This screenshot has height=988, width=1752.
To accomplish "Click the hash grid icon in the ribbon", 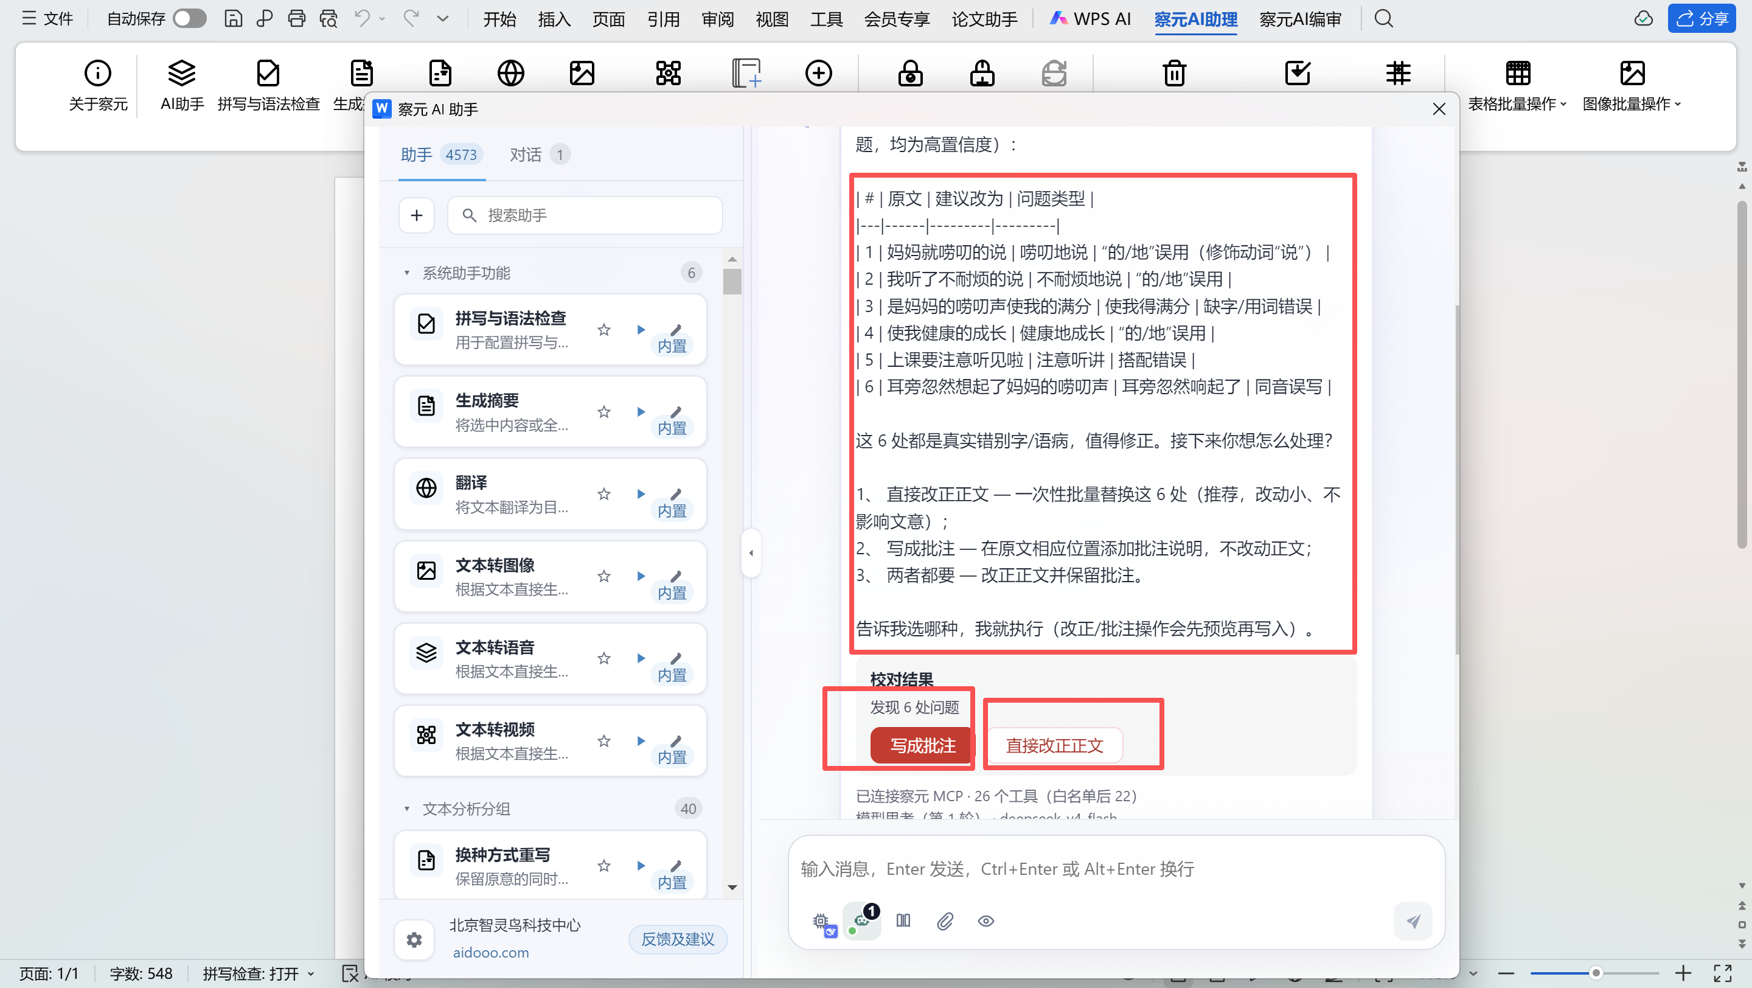I will coord(1399,73).
